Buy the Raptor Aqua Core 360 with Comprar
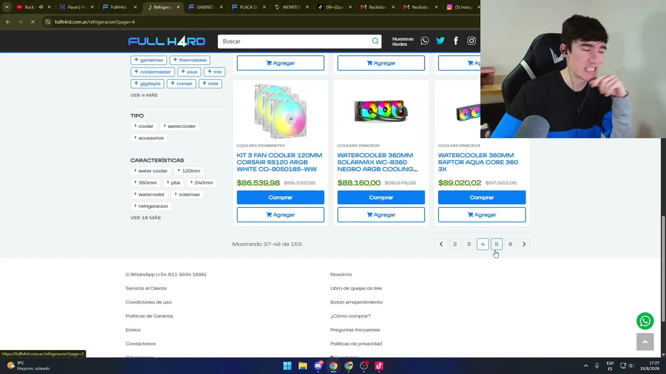This screenshot has width=666, height=374. click(482, 197)
